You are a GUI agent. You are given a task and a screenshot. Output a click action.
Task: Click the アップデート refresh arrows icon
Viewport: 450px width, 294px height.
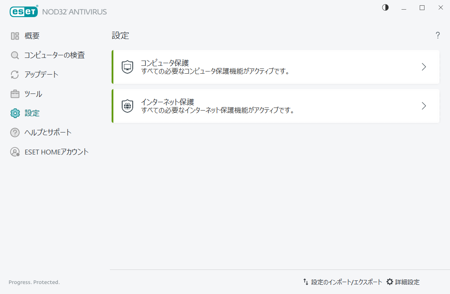15,74
